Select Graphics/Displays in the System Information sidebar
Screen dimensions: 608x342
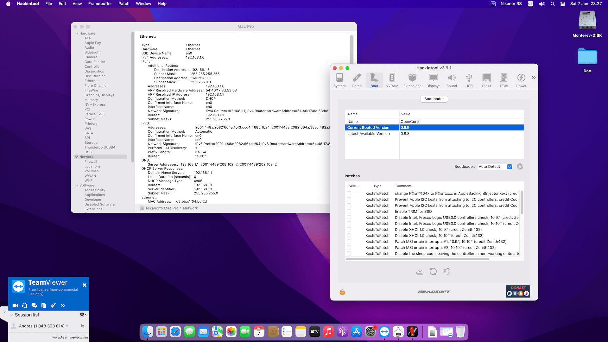click(99, 95)
